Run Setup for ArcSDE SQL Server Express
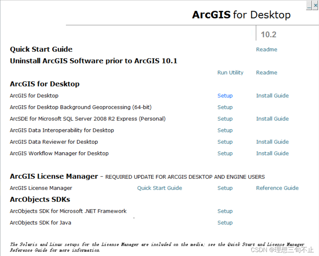This screenshot has height=256, width=319. click(225, 119)
